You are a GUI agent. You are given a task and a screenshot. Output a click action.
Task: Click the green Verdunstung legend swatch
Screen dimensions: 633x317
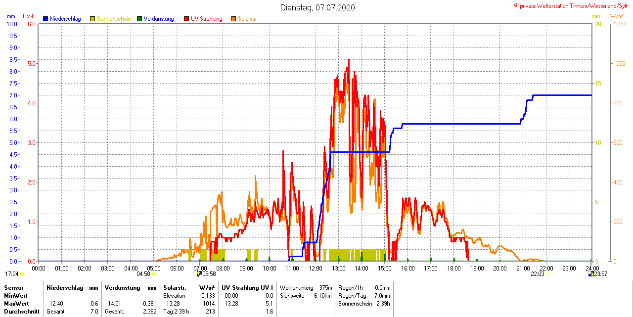139,19
